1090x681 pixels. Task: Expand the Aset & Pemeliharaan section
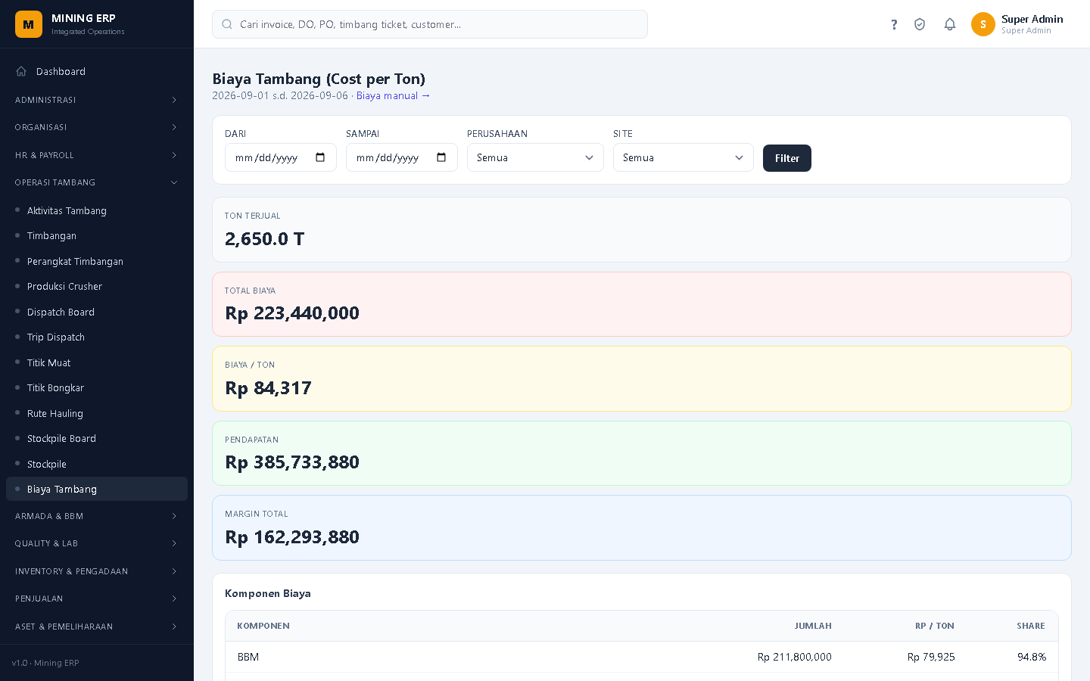pyautogui.click(x=97, y=627)
